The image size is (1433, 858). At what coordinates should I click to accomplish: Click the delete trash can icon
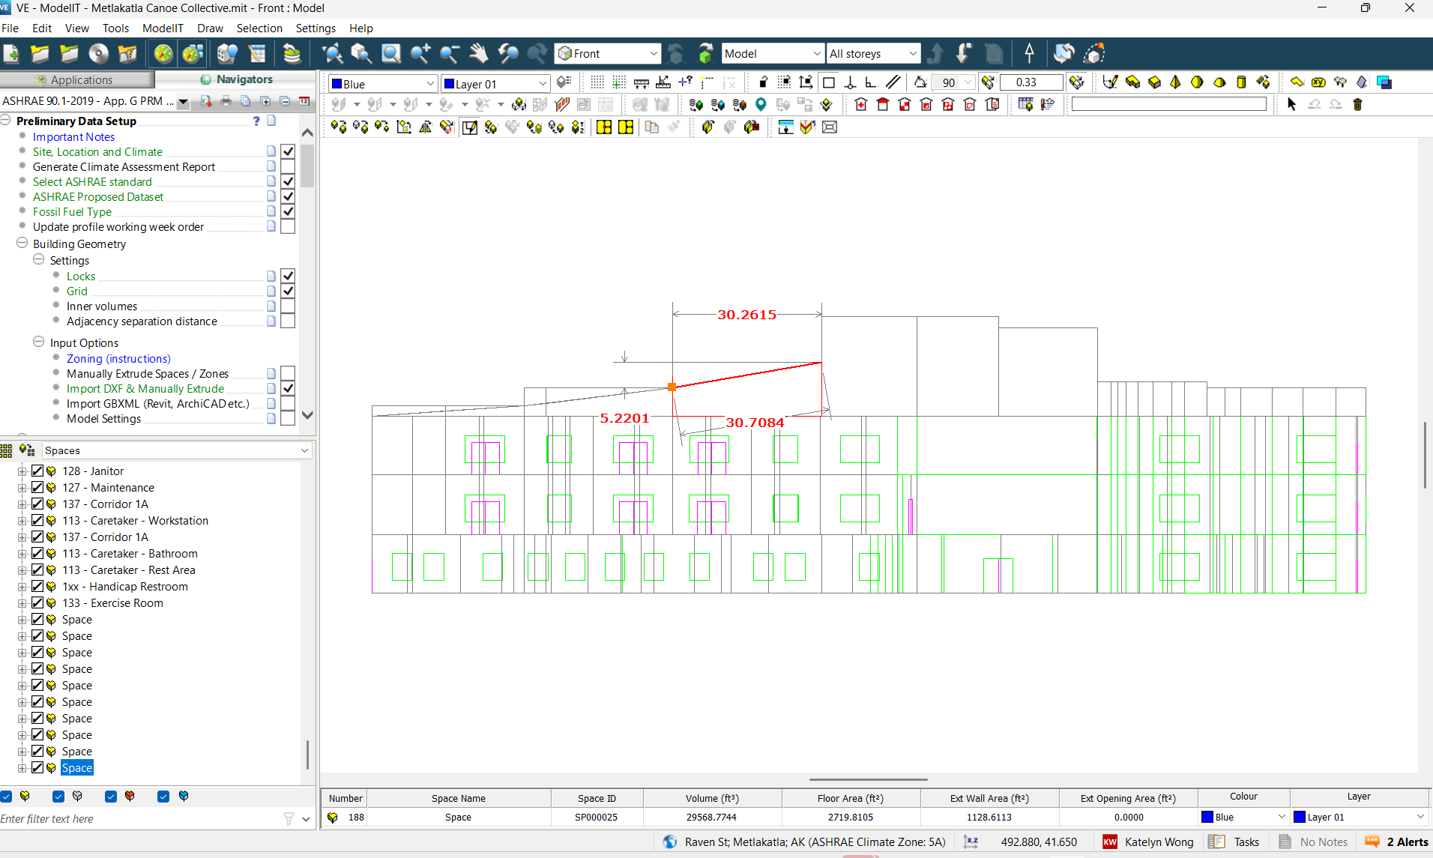click(x=1357, y=105)
